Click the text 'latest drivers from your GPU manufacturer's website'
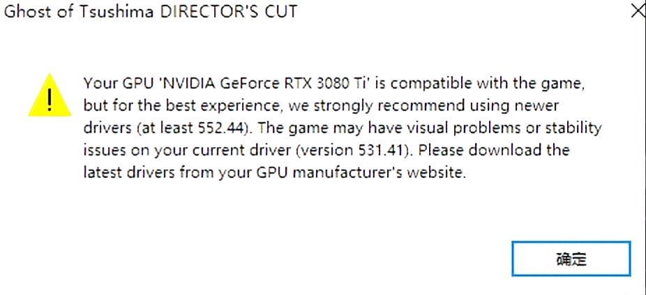The image size is (646, 295). tap(274, 173)
